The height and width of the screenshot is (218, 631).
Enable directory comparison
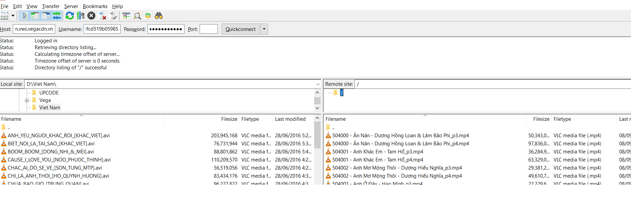(x=137, y=16)
